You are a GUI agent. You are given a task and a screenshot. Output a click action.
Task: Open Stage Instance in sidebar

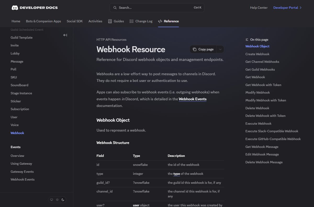(x=21, y=93)
